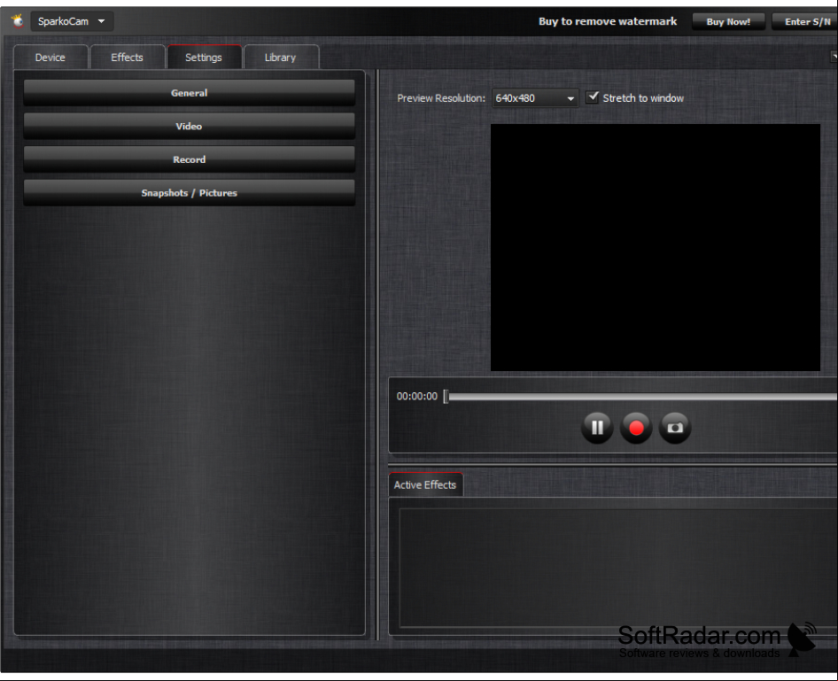The image size is (838, 681).
Task: Start recording with the red record button
Action: [636, 428]
